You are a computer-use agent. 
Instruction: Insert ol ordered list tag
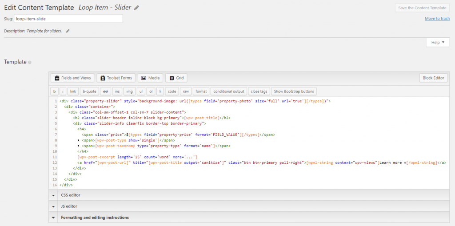(x=151, y=91)
